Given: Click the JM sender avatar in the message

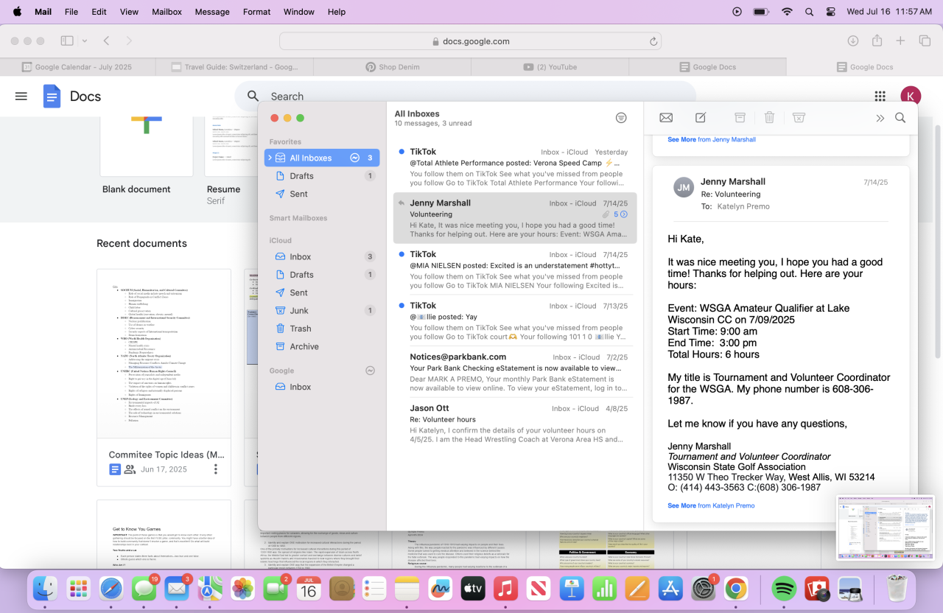Looking at the screenshot, I should (x=684, y=187).
